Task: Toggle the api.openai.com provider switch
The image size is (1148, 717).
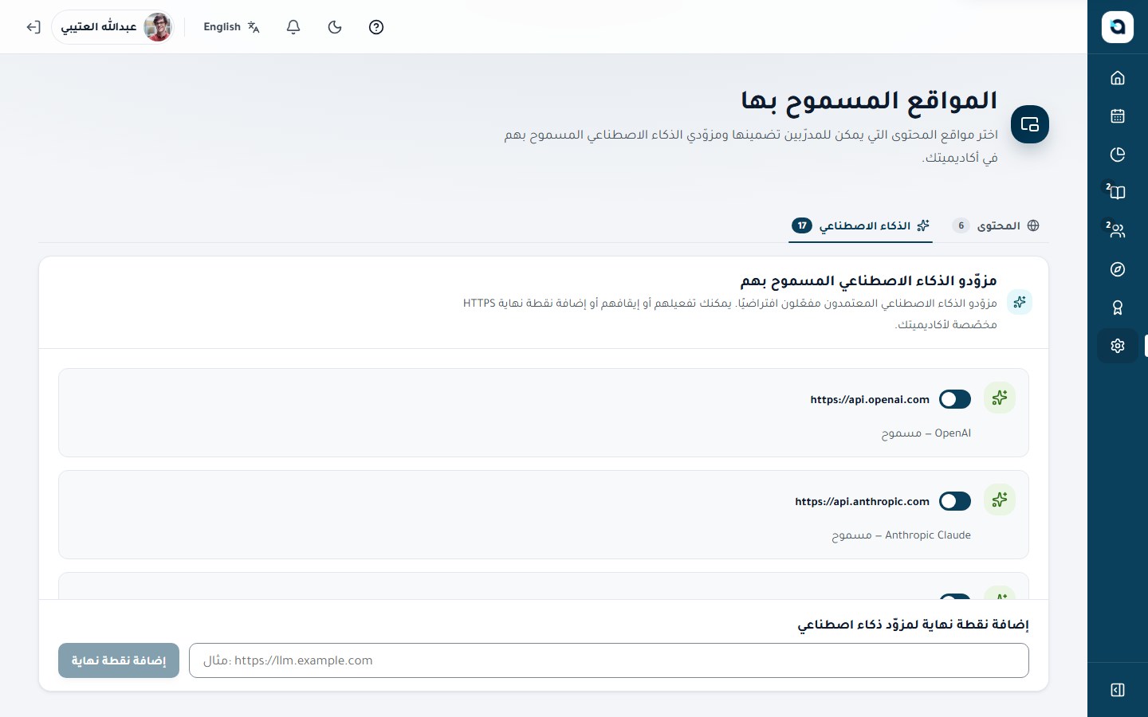Action: [x=955, y=399]
